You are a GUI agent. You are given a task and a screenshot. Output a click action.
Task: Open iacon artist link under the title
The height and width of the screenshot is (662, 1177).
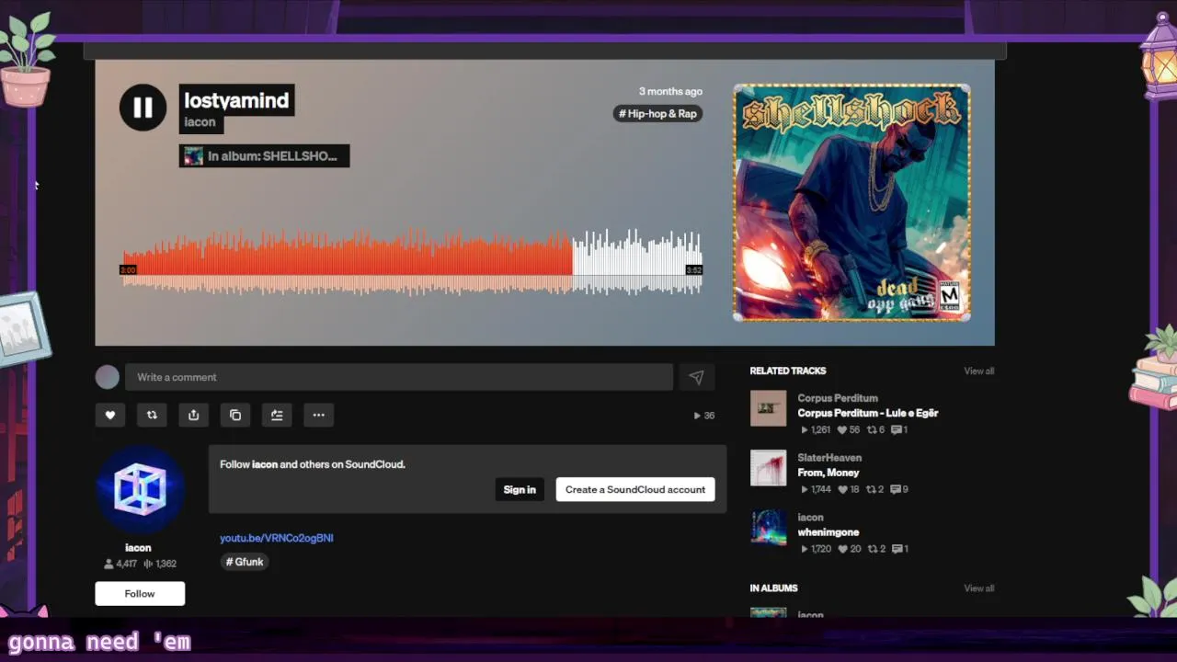click(x=200, y=122)
